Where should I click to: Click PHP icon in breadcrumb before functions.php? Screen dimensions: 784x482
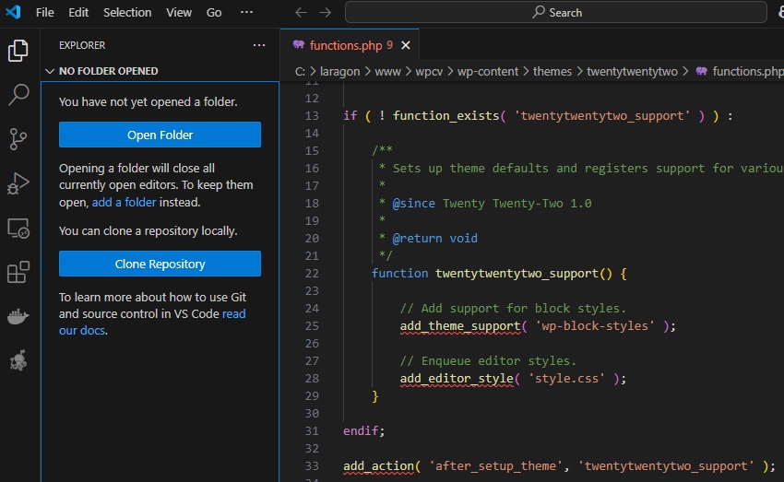(x=702, y=71)
